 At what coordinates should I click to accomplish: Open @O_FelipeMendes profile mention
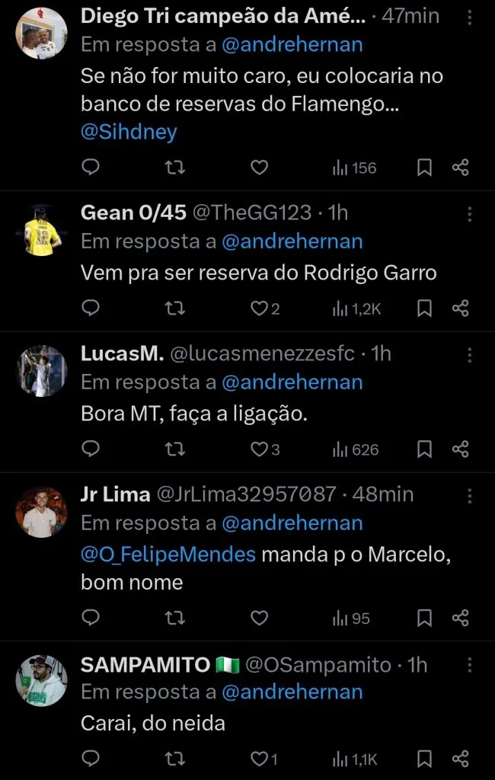168,555
